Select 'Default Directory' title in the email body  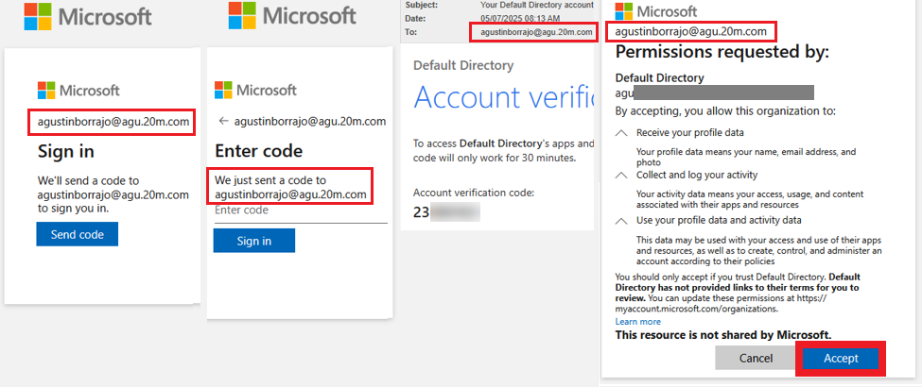pyautogui.click(x=463, y=65)
